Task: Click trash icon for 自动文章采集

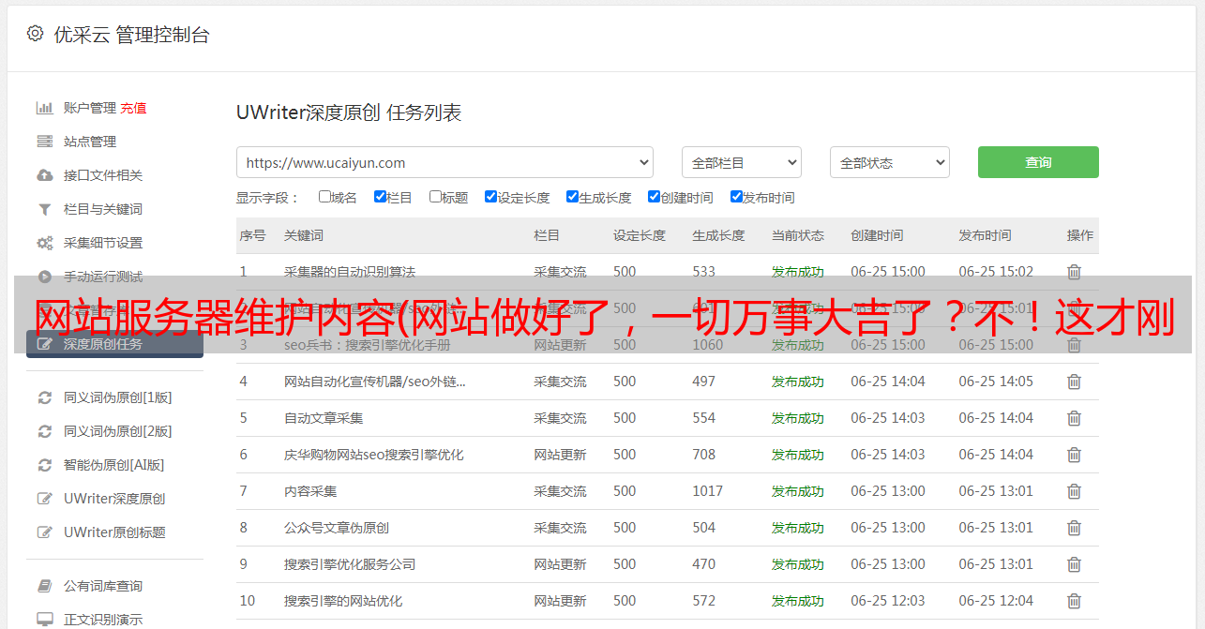Action: (1074, 418)
